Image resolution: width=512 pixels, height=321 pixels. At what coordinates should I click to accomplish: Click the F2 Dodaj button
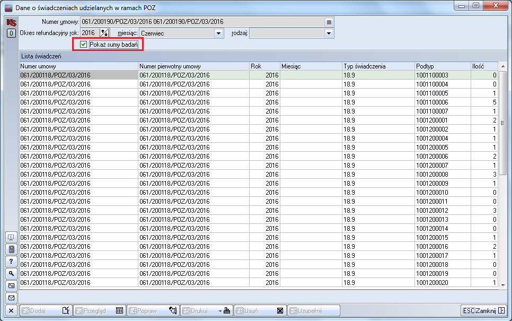coord(46,310)
